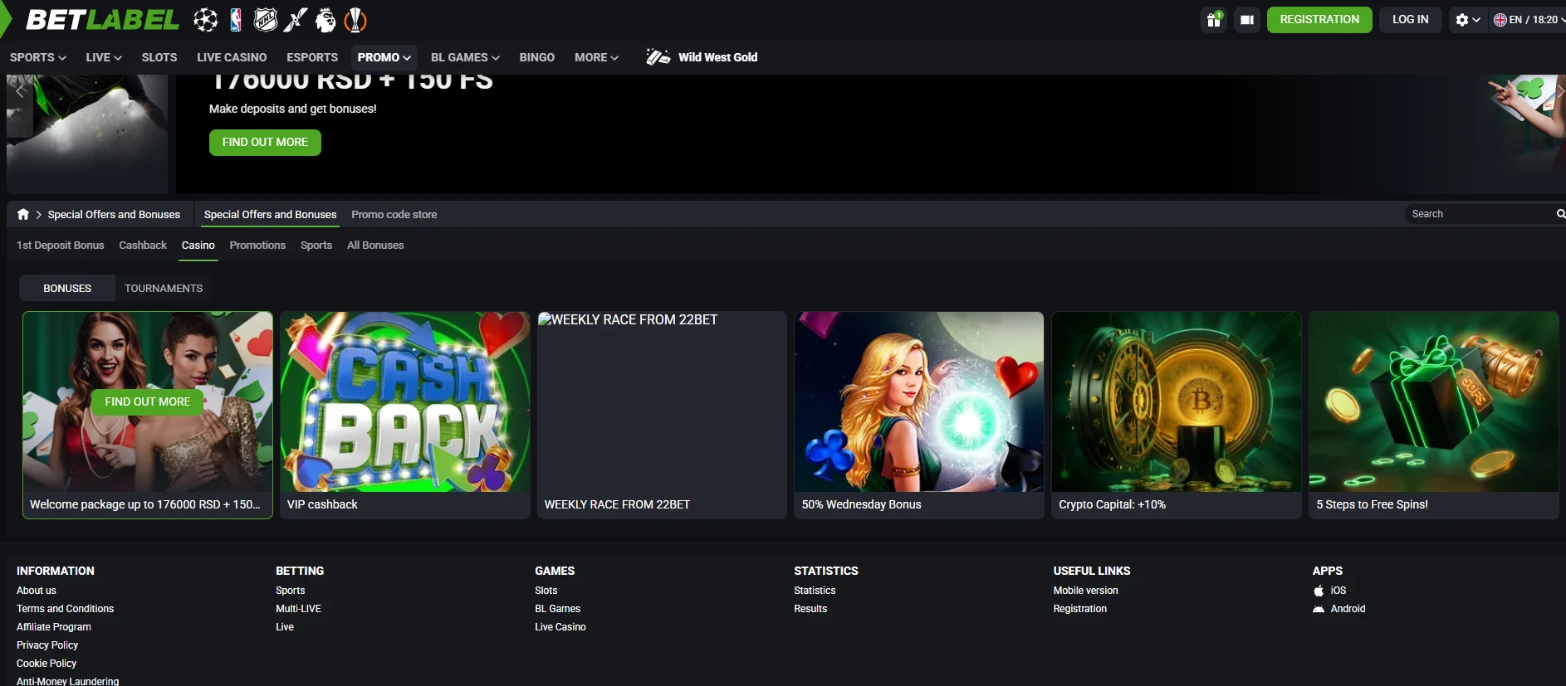
Task: Open the 5 Steps to Free Spins card
Action: click(1434, 415)
